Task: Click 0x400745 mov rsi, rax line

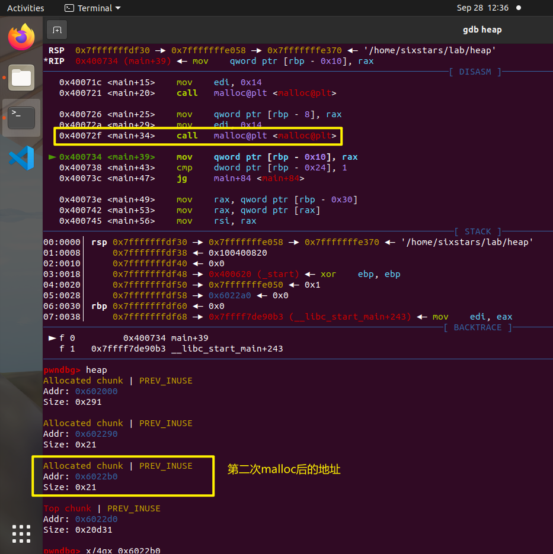Action: tap(158, 221)
